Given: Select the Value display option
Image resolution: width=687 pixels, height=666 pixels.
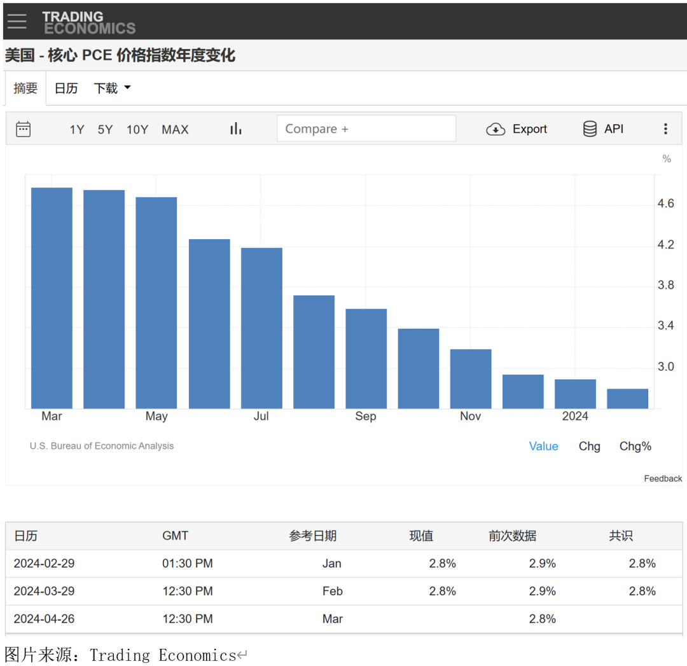Looking at the screenshot, I should pos(543,447).
